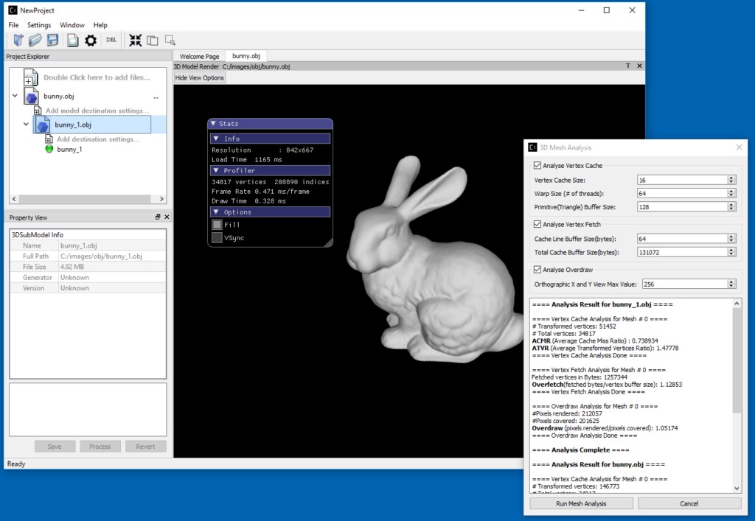Collapse the bunny.obj tree node

pyautogui.click(x=15, y=96)
